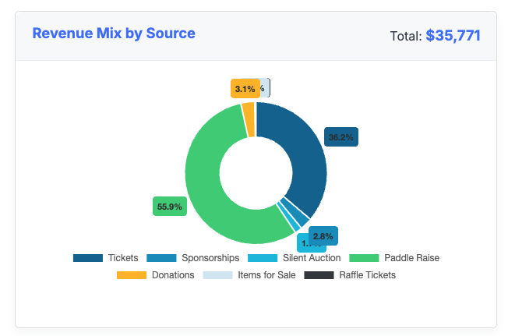Click the 55.9% data label
508x336 pixels.
[170, 207]
